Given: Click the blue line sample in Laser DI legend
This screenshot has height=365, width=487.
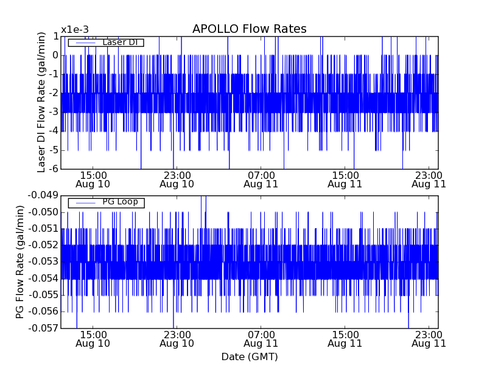Looking at the screenshot, I should pyautogui.click(x=85, y=43).
